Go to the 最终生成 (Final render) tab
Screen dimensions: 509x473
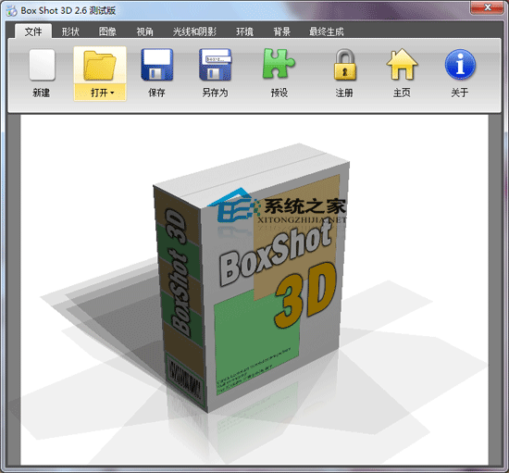tap(327, 31)
